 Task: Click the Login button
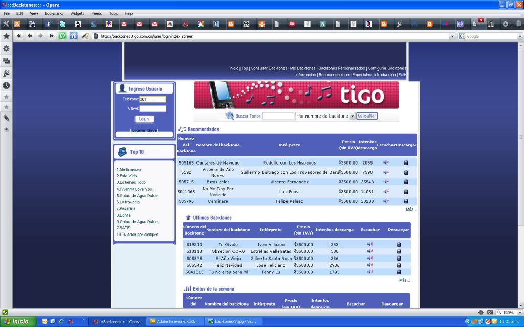click(144, 119)
